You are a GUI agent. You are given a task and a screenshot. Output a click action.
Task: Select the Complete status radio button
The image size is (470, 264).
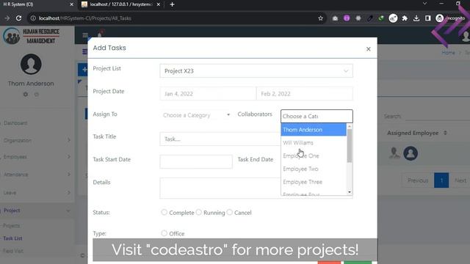tap(164, 212)
